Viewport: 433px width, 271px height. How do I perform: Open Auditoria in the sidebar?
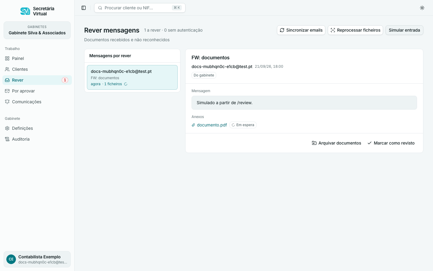[x=37, y=139]
